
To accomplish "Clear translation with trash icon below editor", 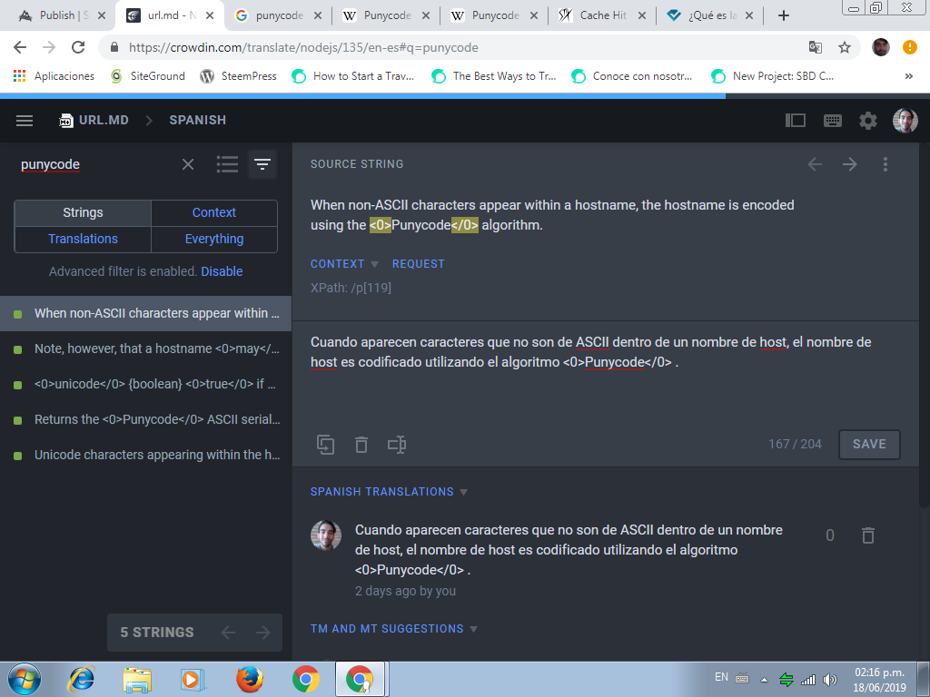I will click(361, 445).
